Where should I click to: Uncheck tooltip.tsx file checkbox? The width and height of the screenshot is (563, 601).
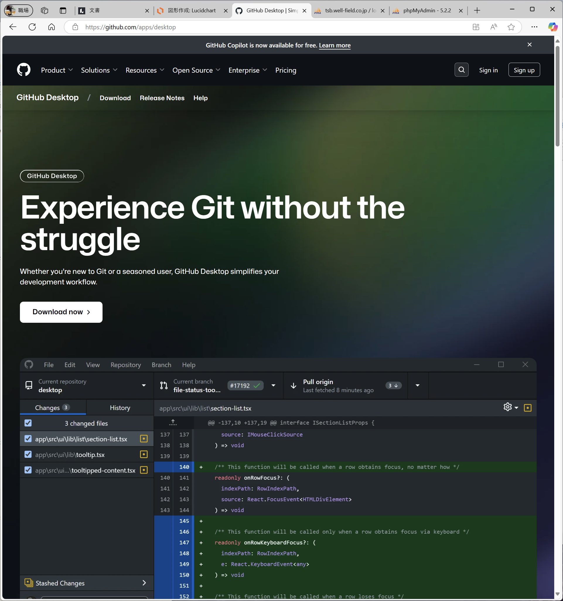coord(28,454)
